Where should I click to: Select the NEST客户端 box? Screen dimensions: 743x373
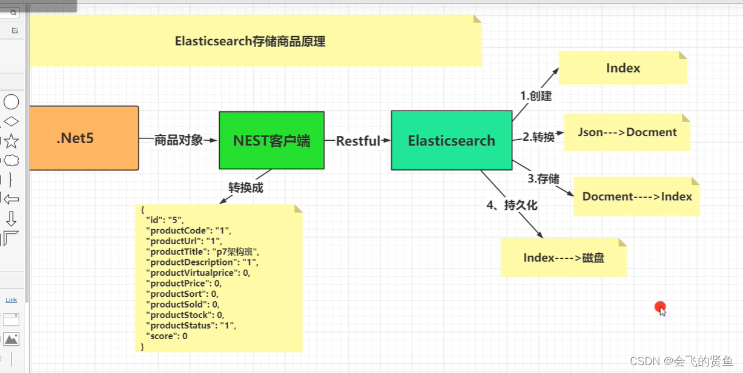click(271, 140)
